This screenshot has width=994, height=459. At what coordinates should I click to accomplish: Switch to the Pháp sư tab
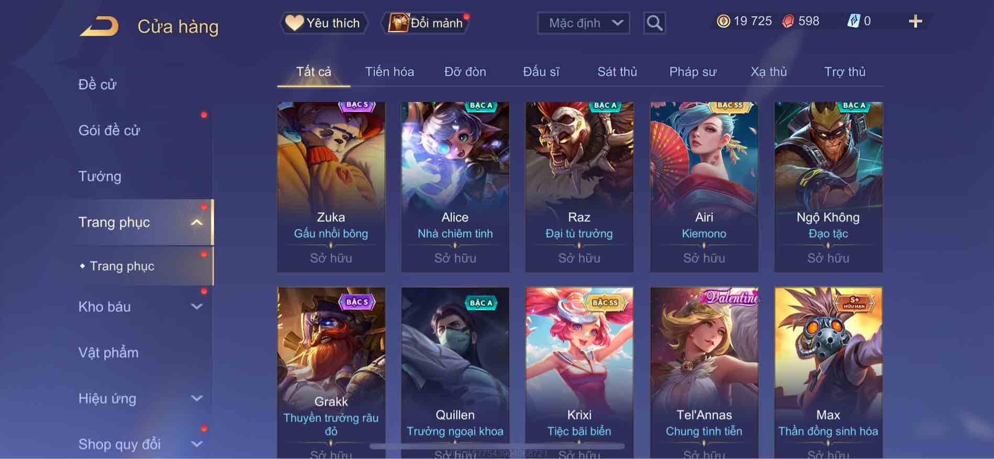tap(693, 72)
